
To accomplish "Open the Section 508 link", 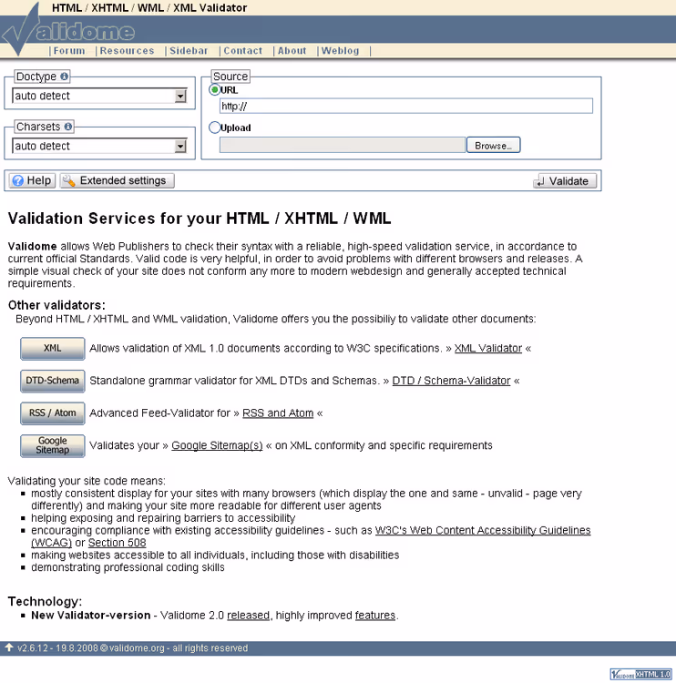I will pyautogui.click(x=117, y=543).
